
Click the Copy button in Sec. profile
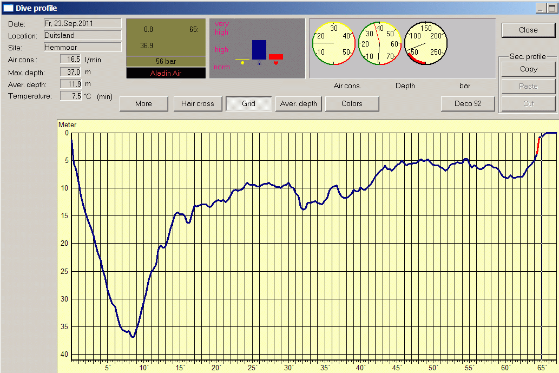point(528,69)
